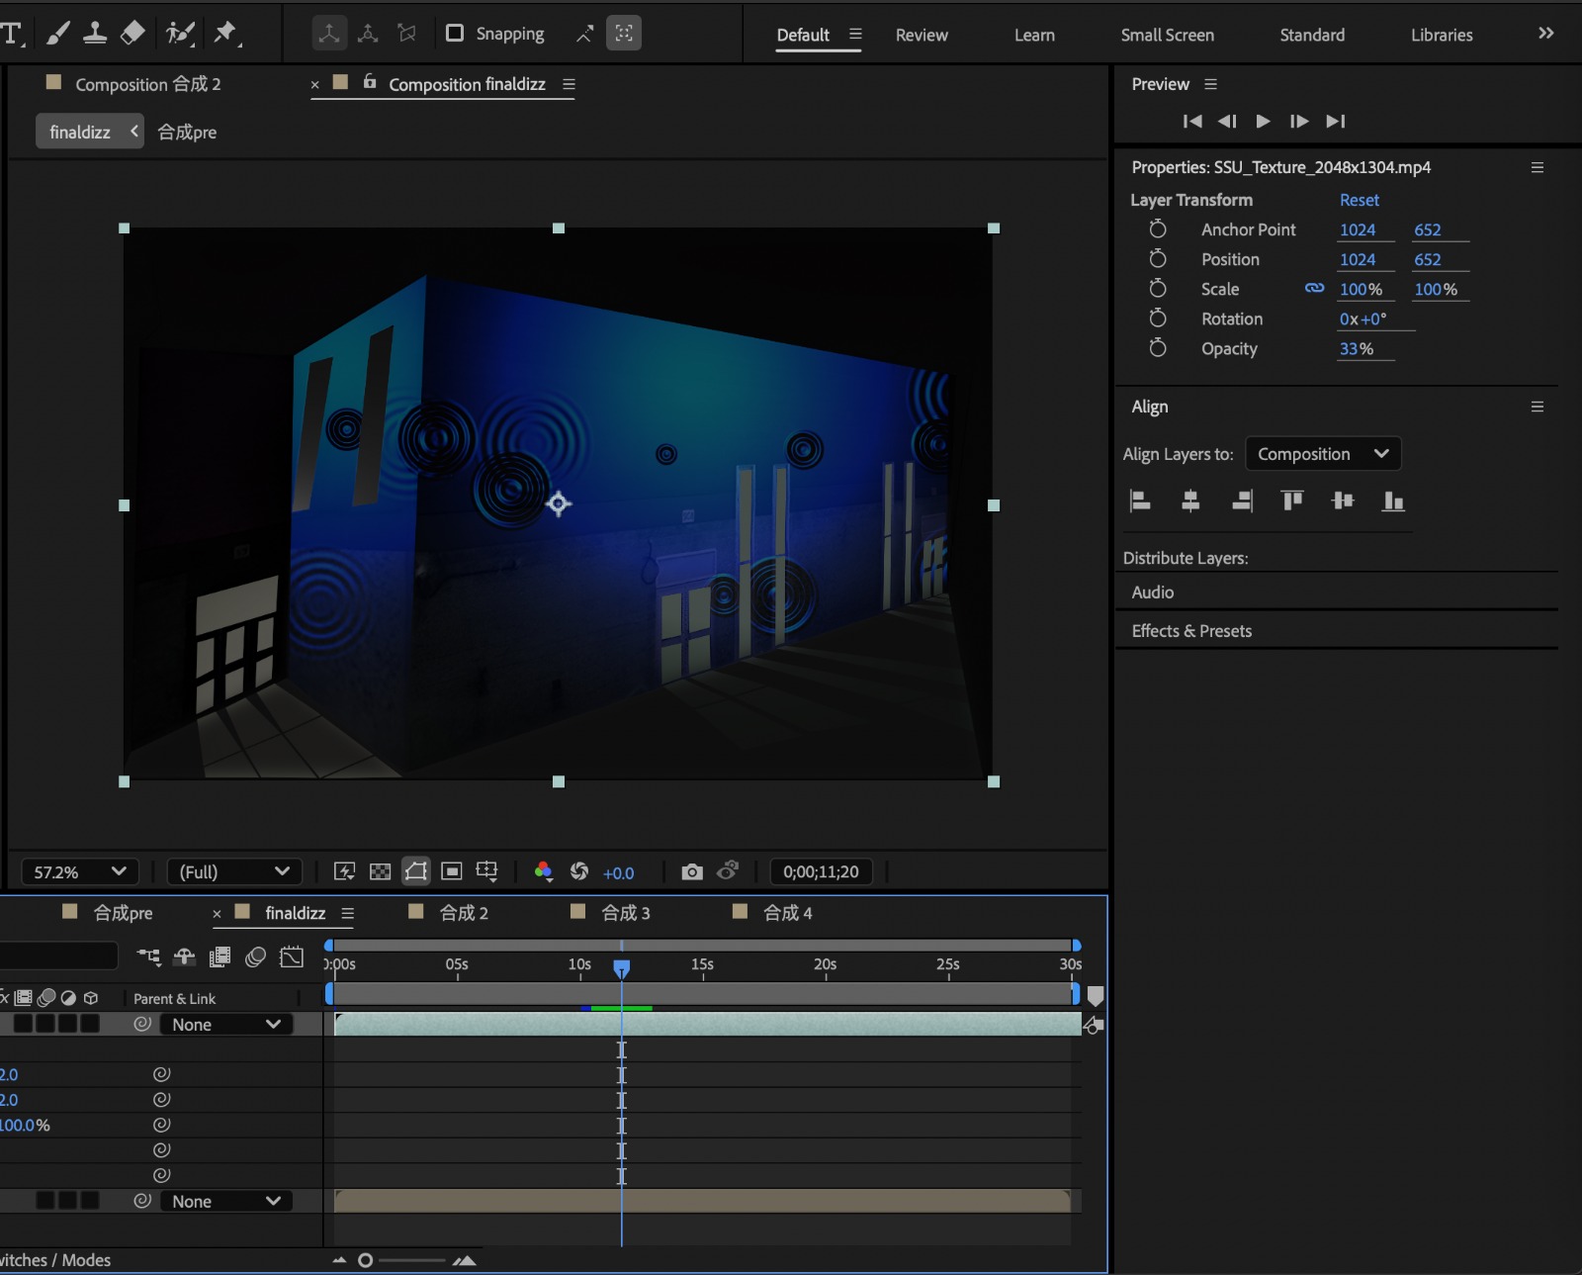1582x1275 pixels.
Task: Open the channel and color management icon
Action: click(543, 871)
